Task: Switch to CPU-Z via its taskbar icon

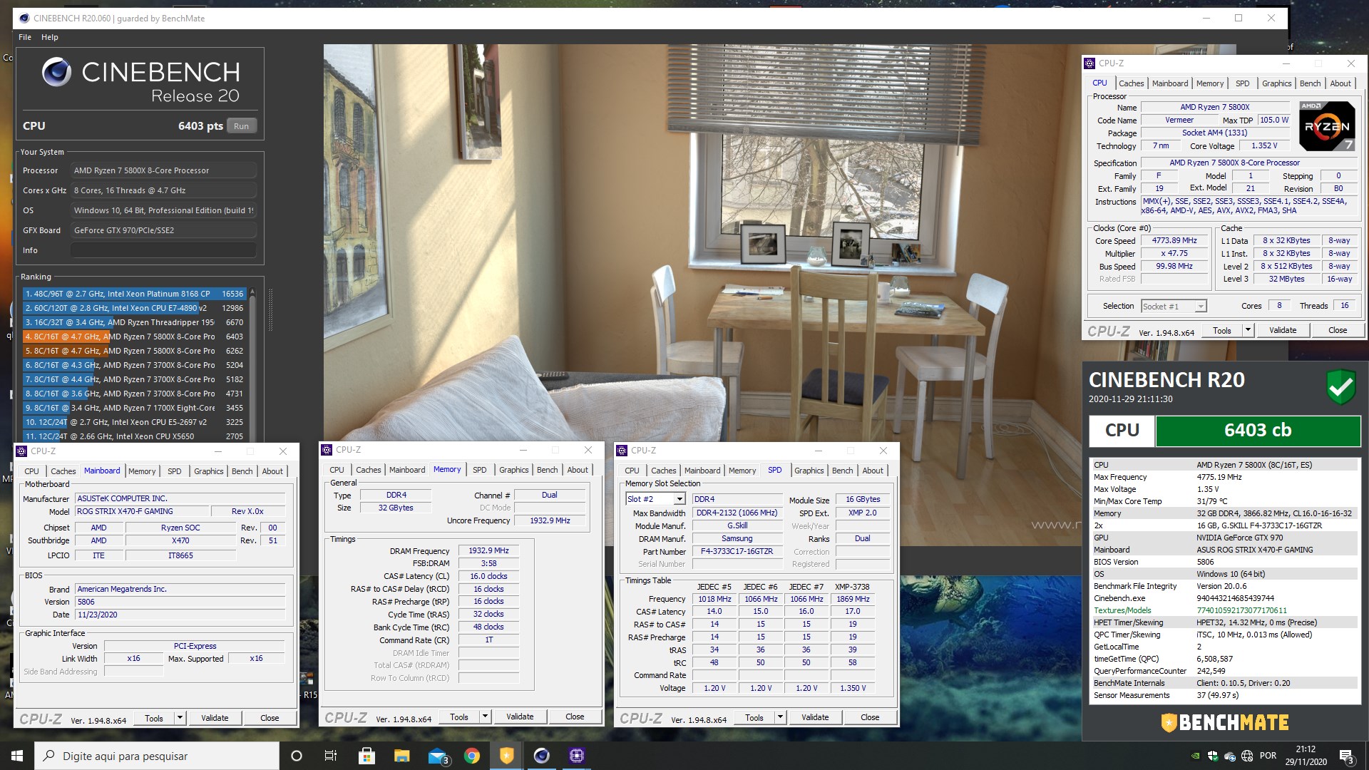Action: tap(576, 756)
